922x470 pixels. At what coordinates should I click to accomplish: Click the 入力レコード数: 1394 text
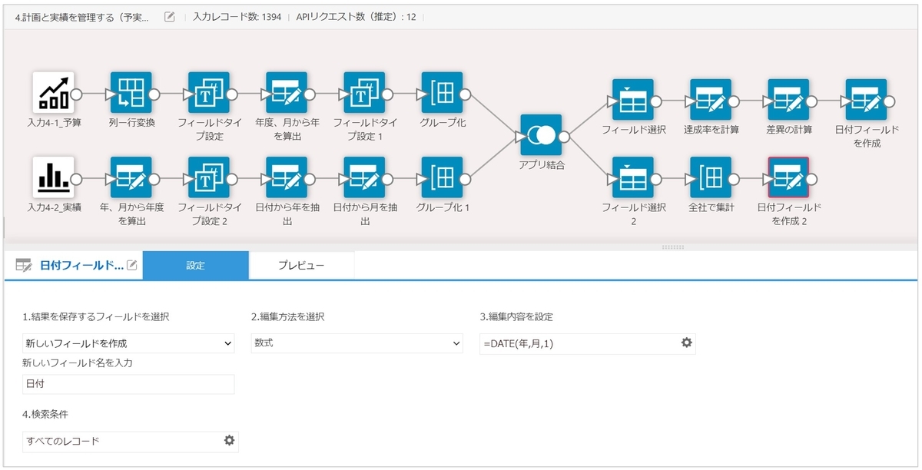[237, 16]
